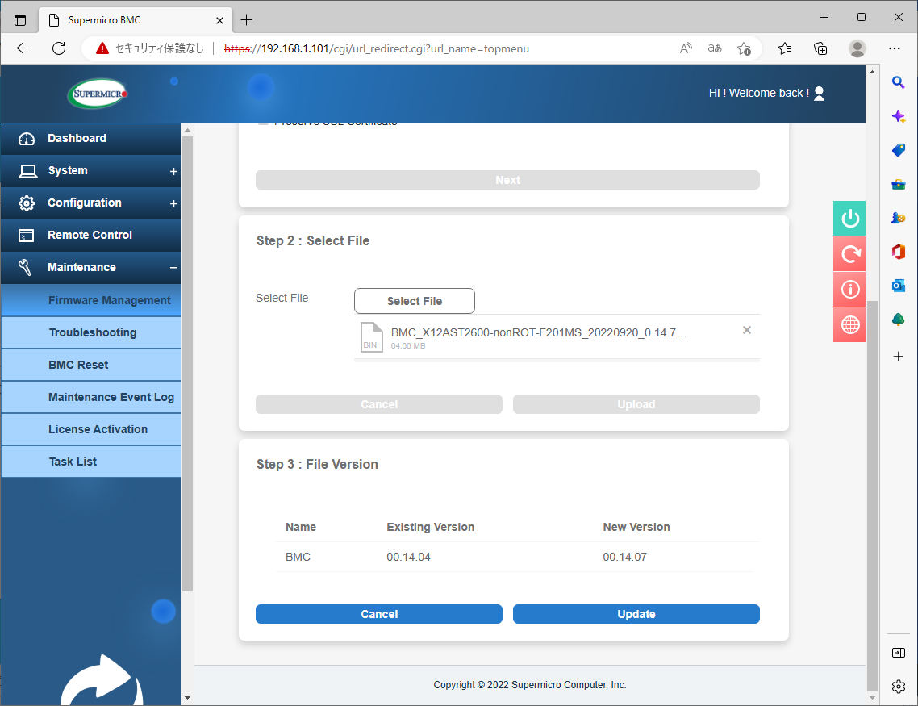Viewport: 918px width, 706px height.
Task: Click the main page vertical scrollbar thumb
Action: tap(872, 495)
